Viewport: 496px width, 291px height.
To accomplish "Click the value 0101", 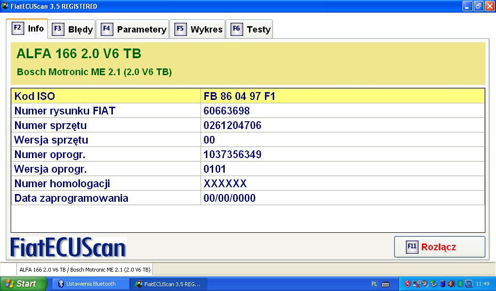I will (215, 169).
